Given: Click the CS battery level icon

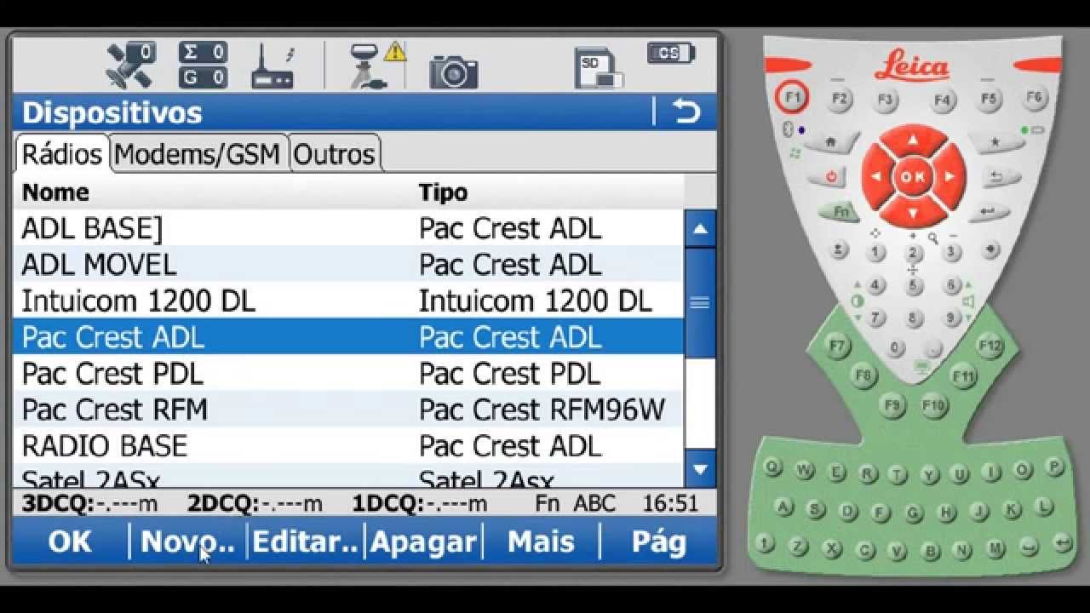Looking at the screenshot, I should pyautogui.click(x=670, y=53).
